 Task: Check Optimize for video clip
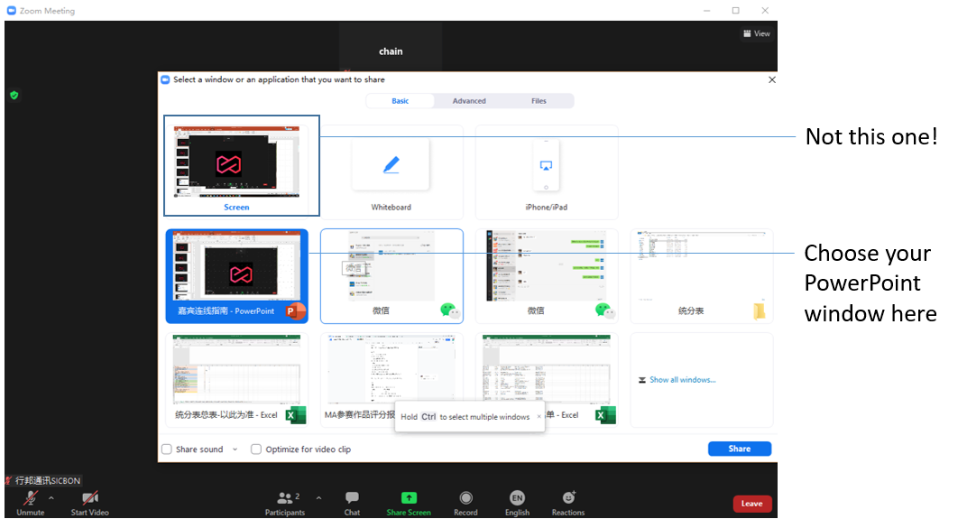tap(256, 449)
